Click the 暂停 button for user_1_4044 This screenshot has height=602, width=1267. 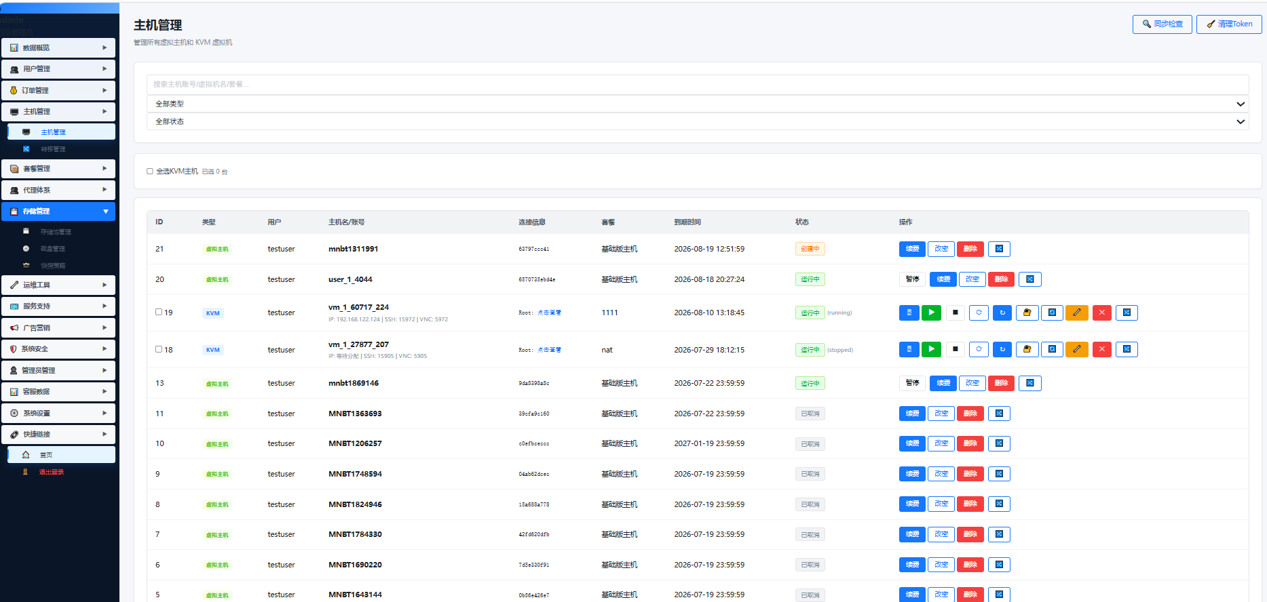pos(913,279)
